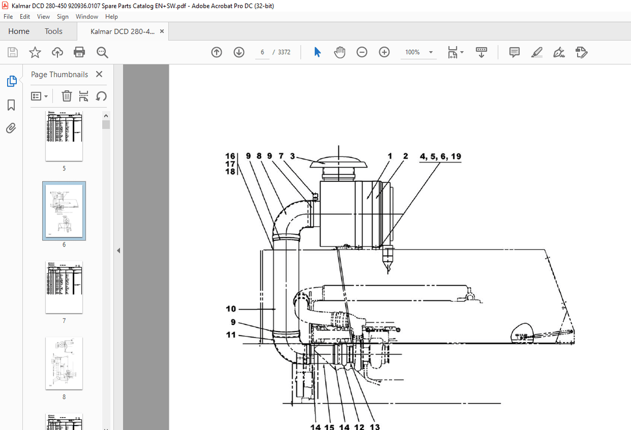Switch to the Tools tab
Screen dimensions: 631x430
click(x=53, y=31)
